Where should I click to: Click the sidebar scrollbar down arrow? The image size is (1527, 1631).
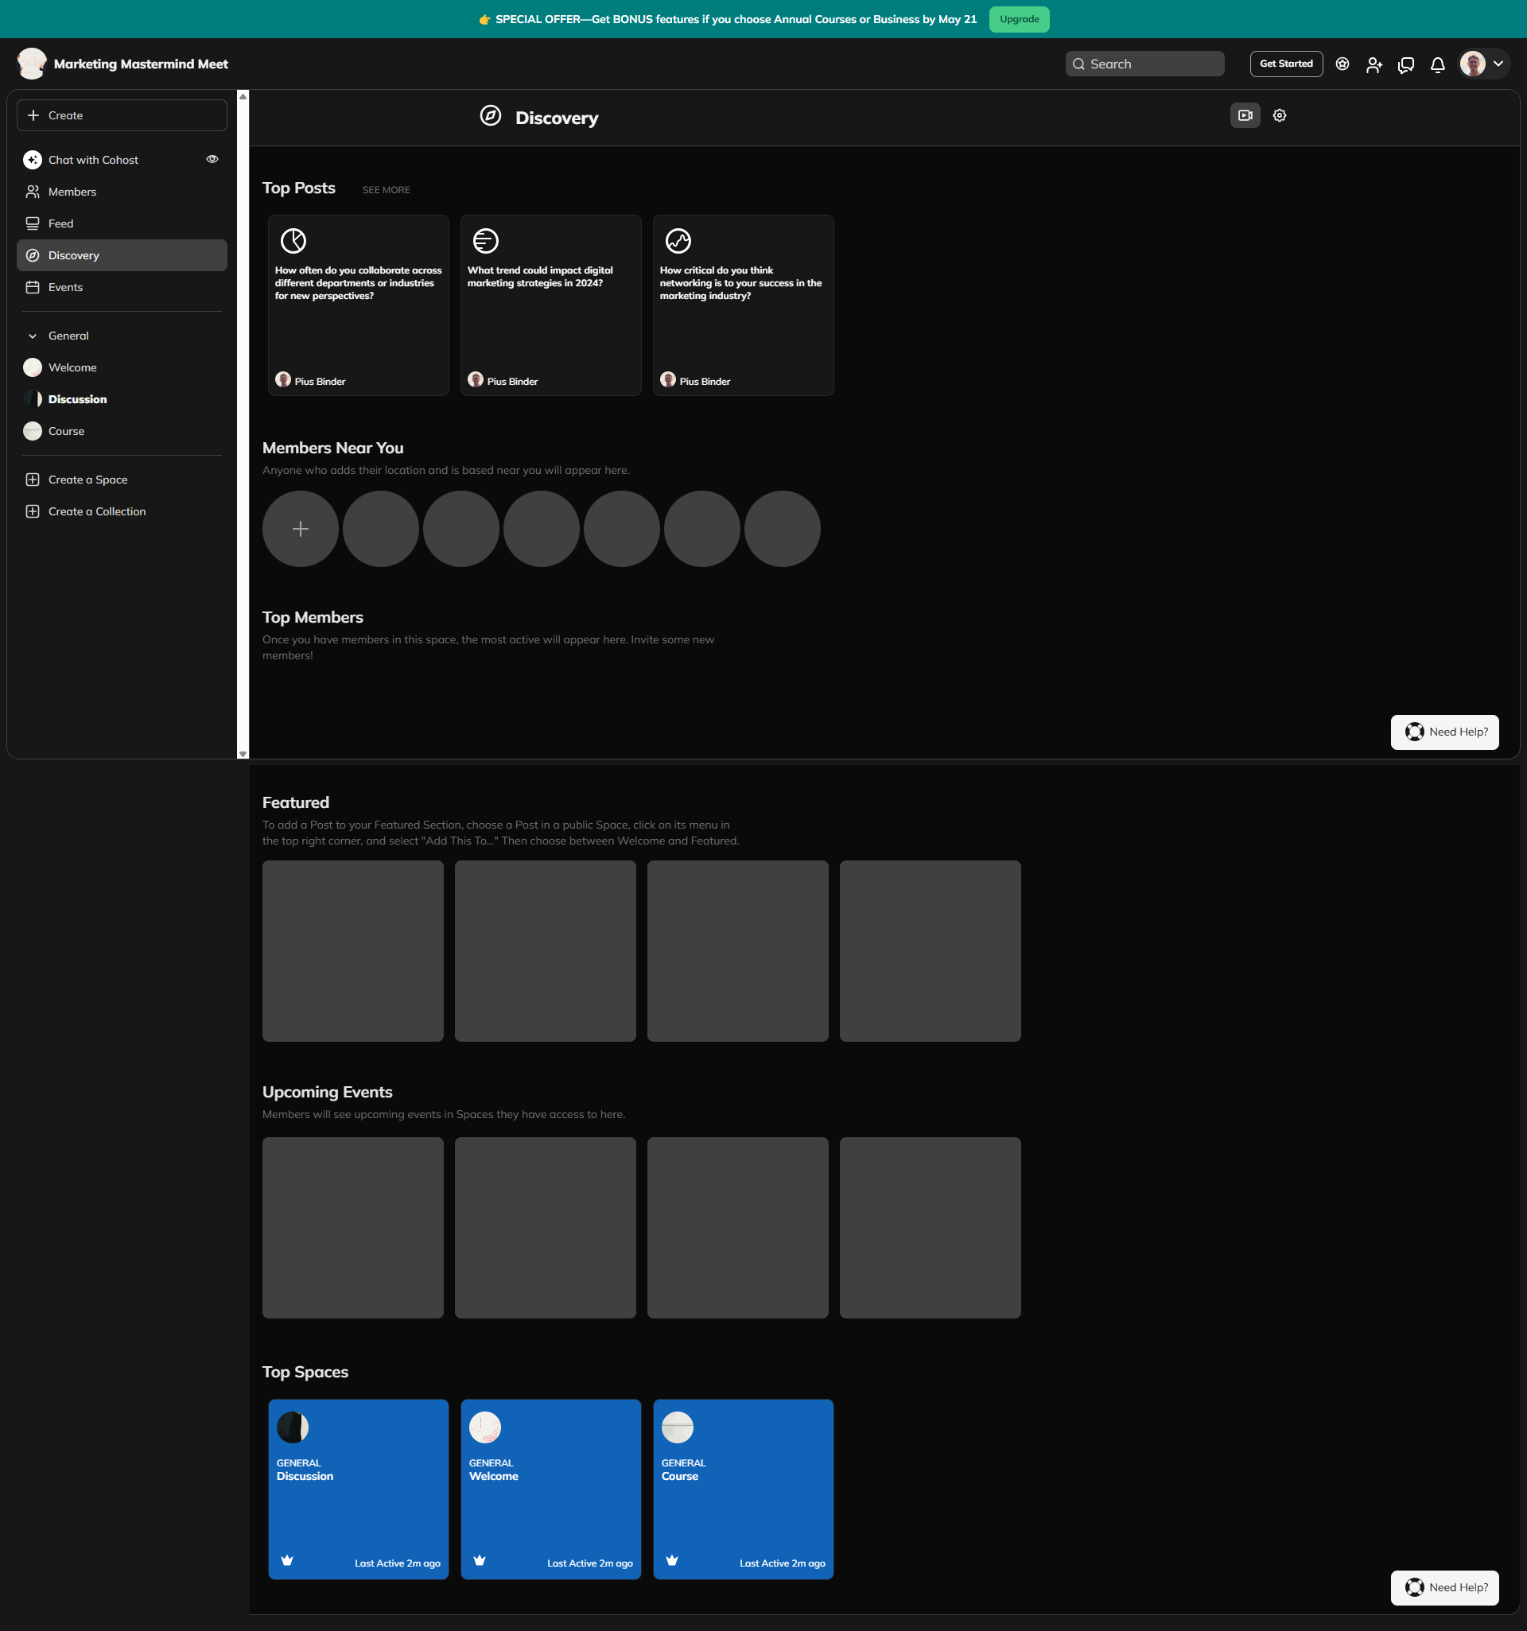pos(243,753)
